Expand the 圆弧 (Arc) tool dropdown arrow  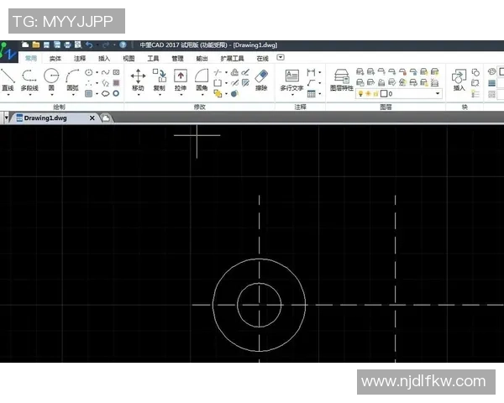pyautogui.click(x=73, y=95)
